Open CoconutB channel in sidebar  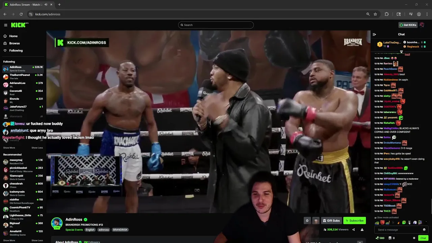click(x=23, y=92)
